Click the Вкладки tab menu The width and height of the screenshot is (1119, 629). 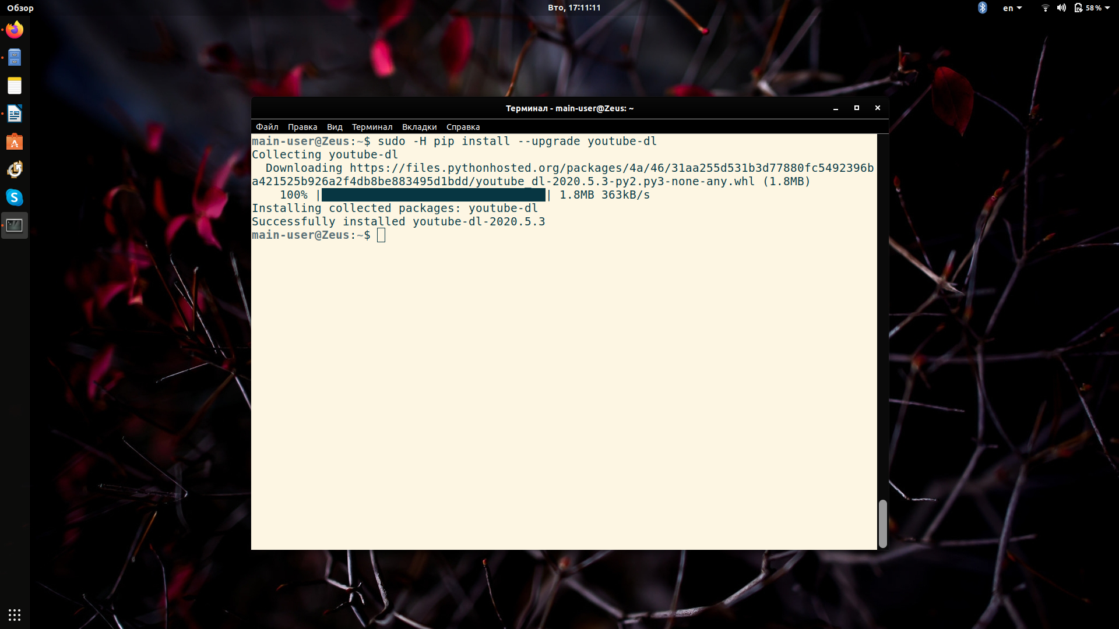tap(419, 127)
